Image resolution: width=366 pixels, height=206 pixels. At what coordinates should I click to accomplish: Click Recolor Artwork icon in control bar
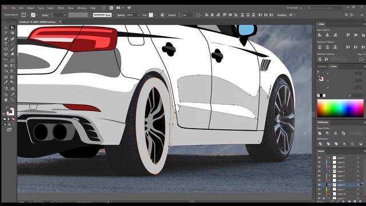162,15
